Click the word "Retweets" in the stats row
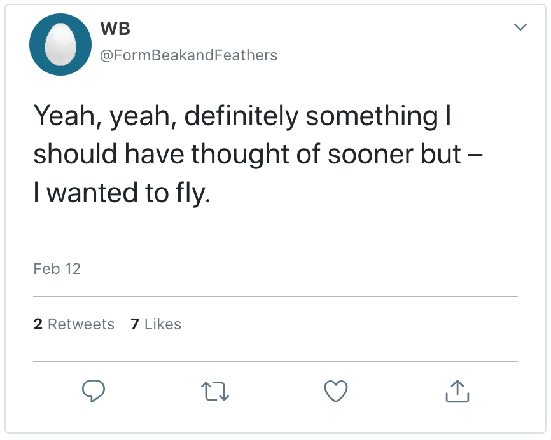 [81, 324]
